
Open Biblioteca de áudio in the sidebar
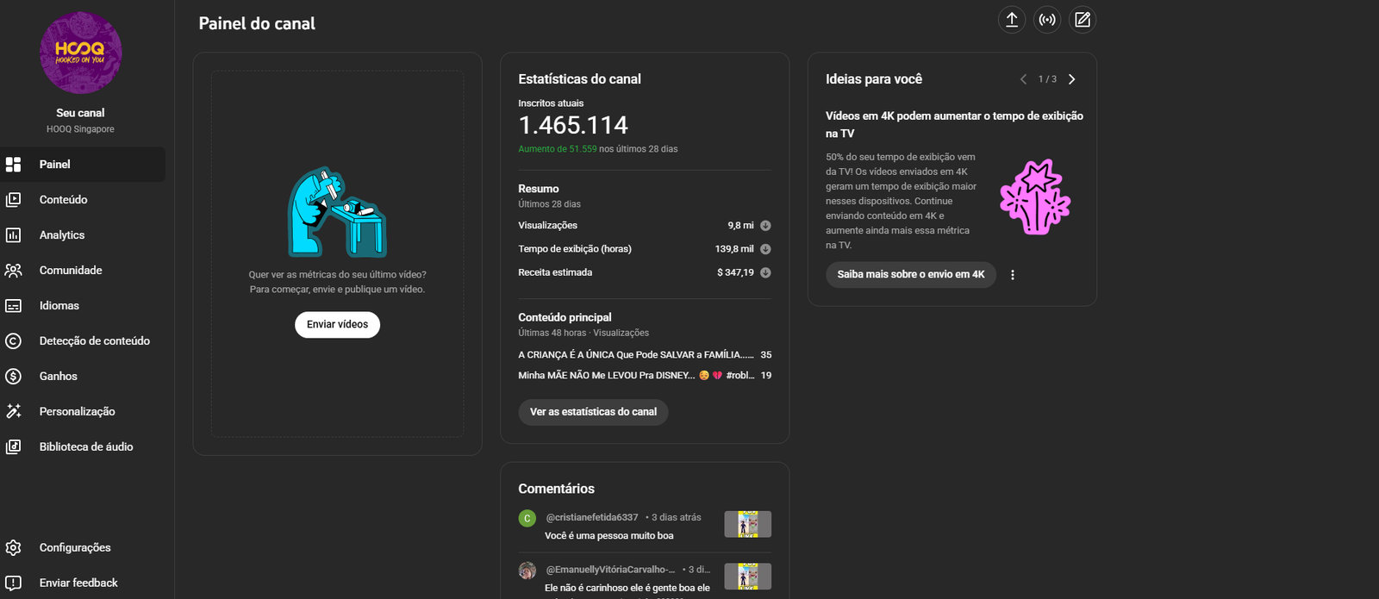83,447
